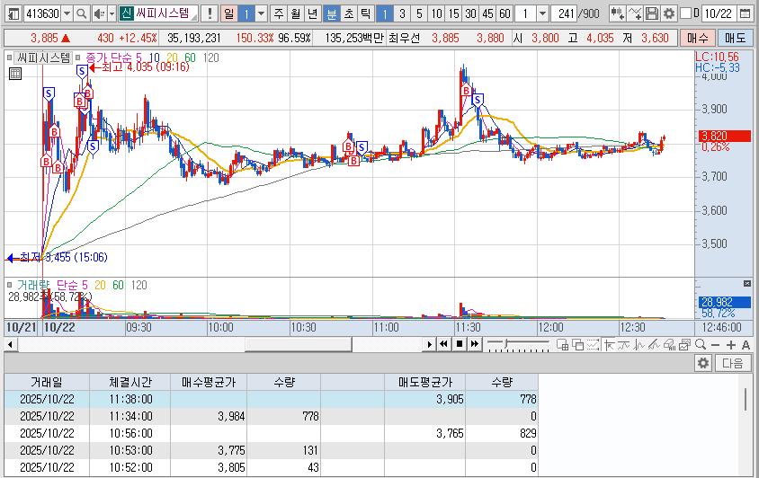This screenshot has width=759, height=478.
Task: Toggle the checkbox labeled D next to date
Action: coord(685,13)
